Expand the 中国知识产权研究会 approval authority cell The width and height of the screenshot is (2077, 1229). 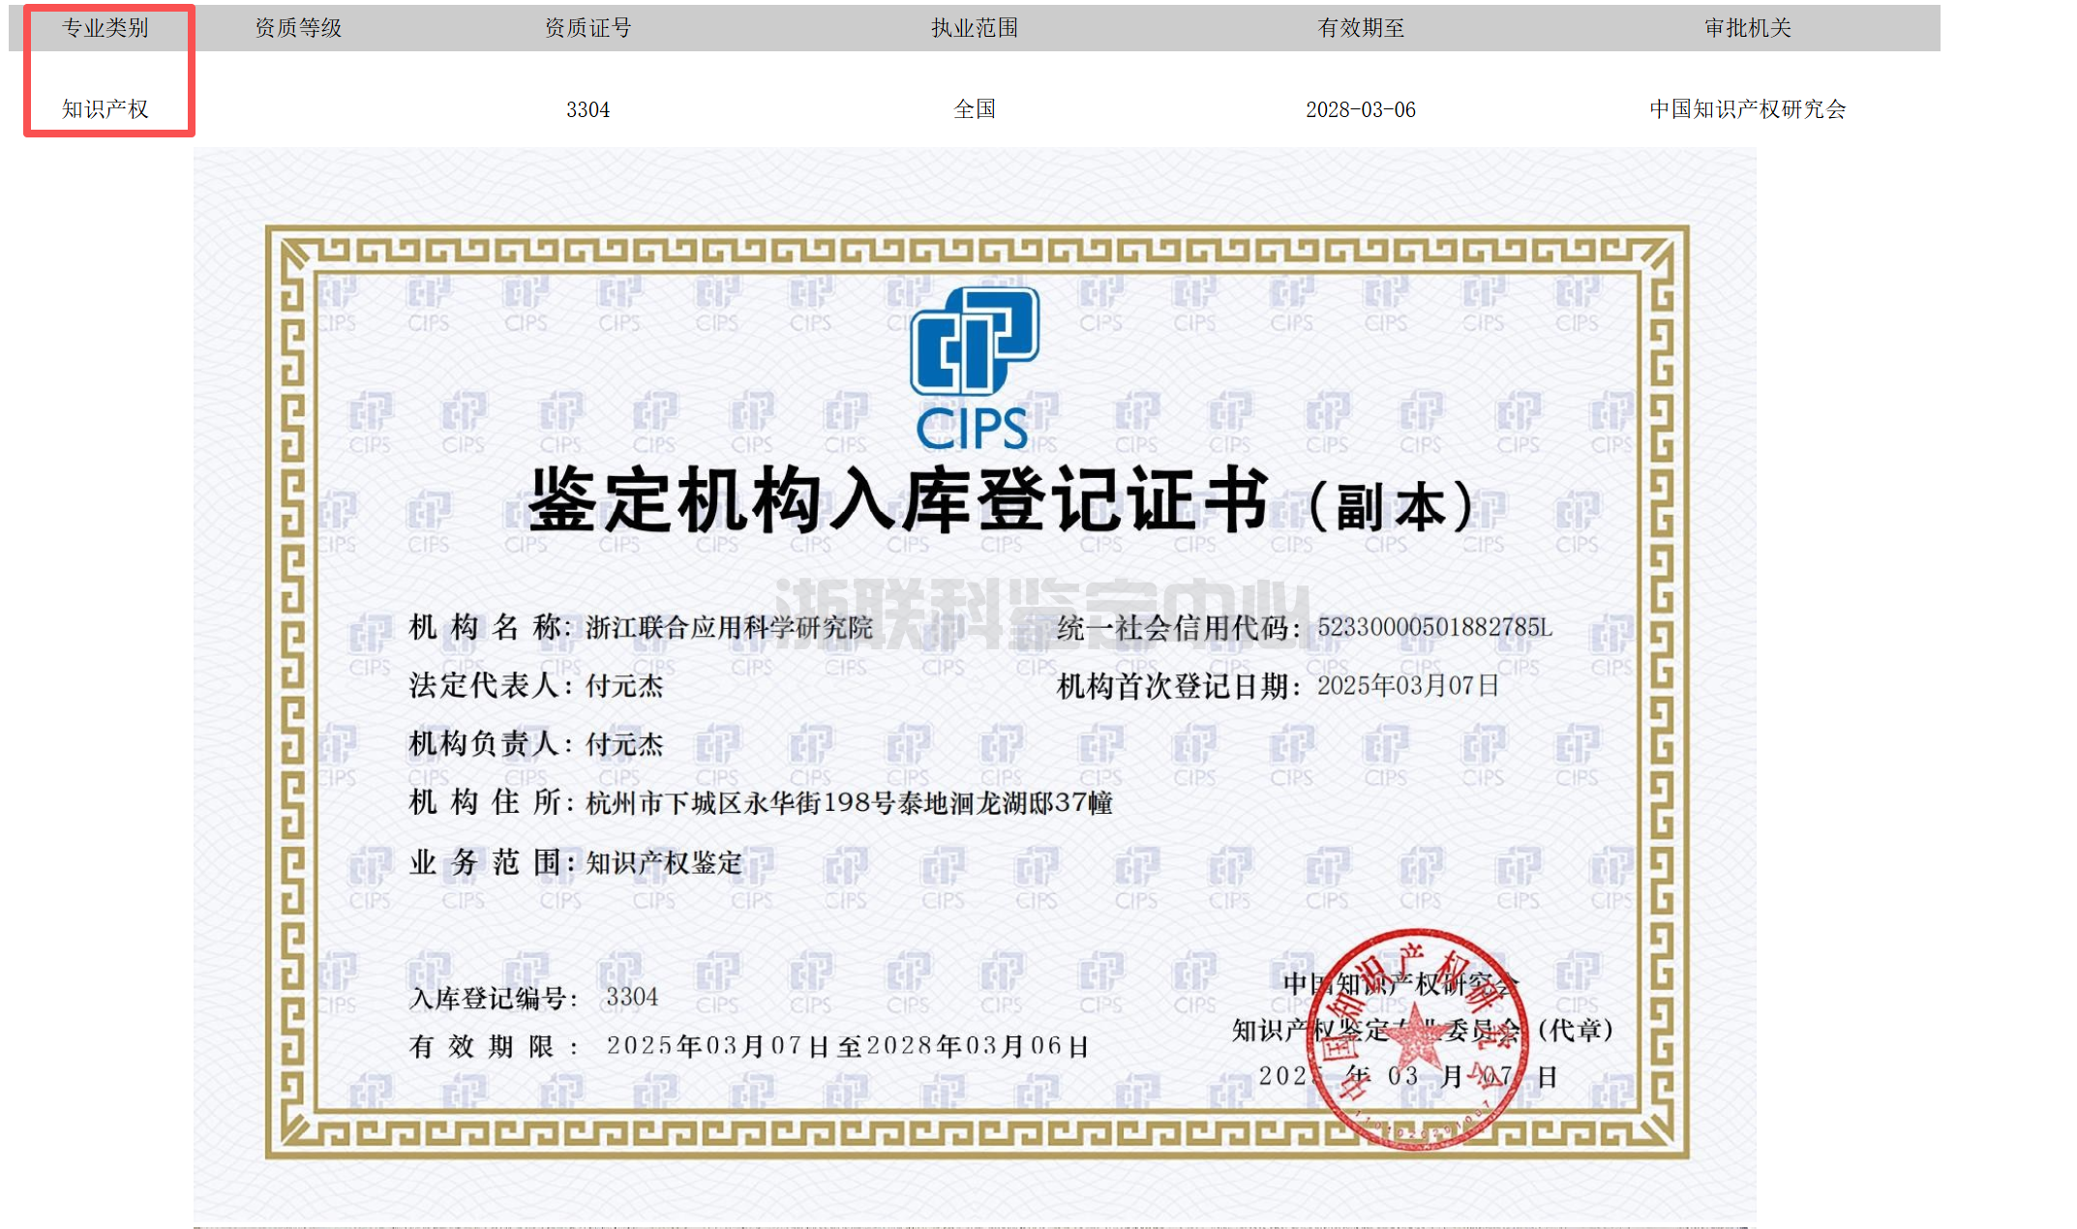[1747, 109]
